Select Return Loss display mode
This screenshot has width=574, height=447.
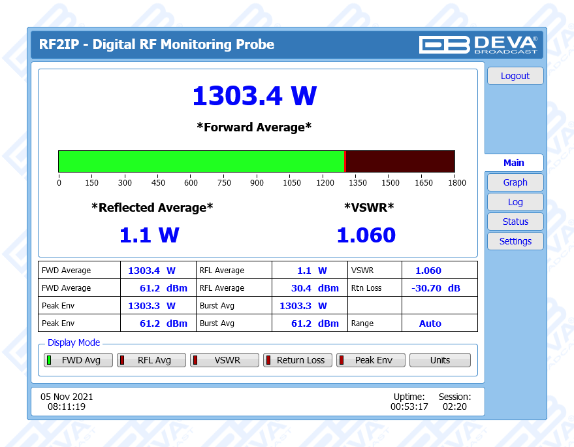[x=294, y=360]
